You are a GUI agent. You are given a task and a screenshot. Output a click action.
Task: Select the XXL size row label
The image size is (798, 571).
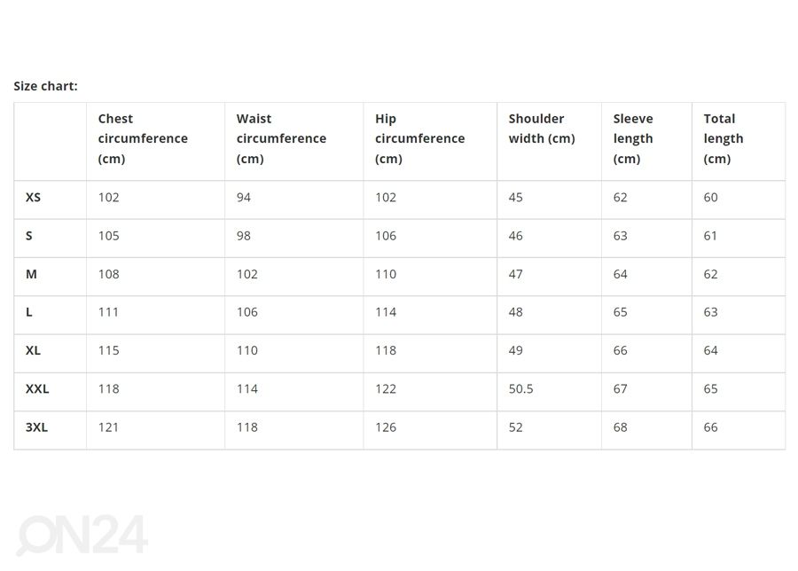(37, 389)
